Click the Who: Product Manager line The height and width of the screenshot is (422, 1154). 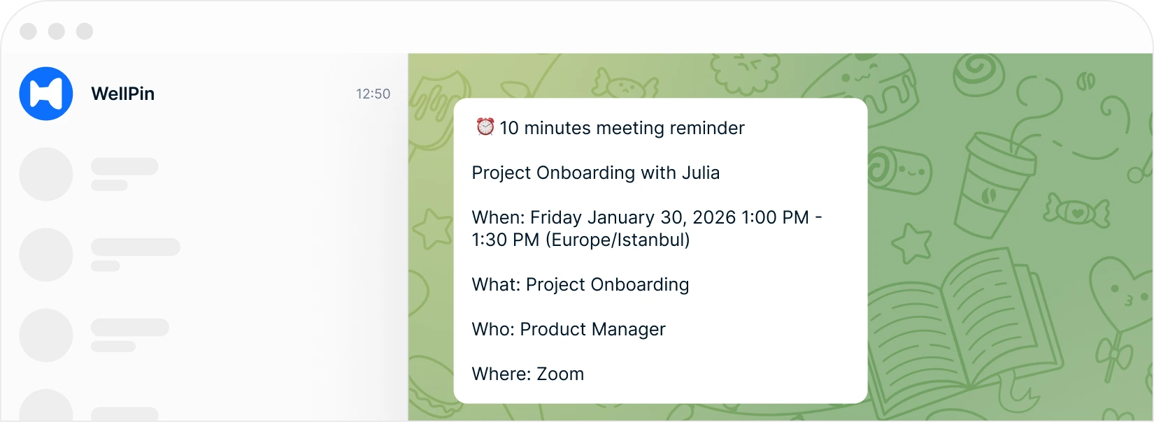coord(569,329)
